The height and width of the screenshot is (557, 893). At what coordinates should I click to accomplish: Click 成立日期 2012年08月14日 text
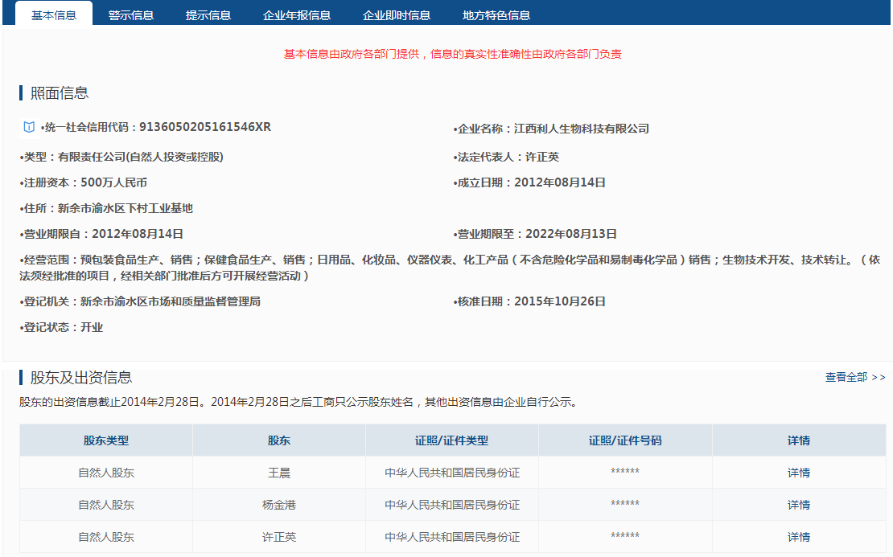coord(529,182)
